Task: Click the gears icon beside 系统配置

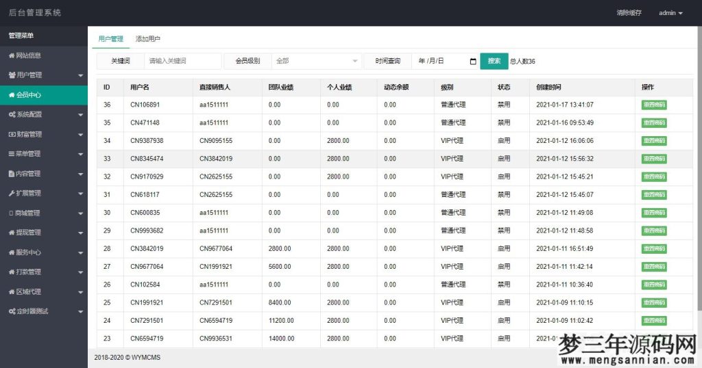Action: click(x=12, y=114)
